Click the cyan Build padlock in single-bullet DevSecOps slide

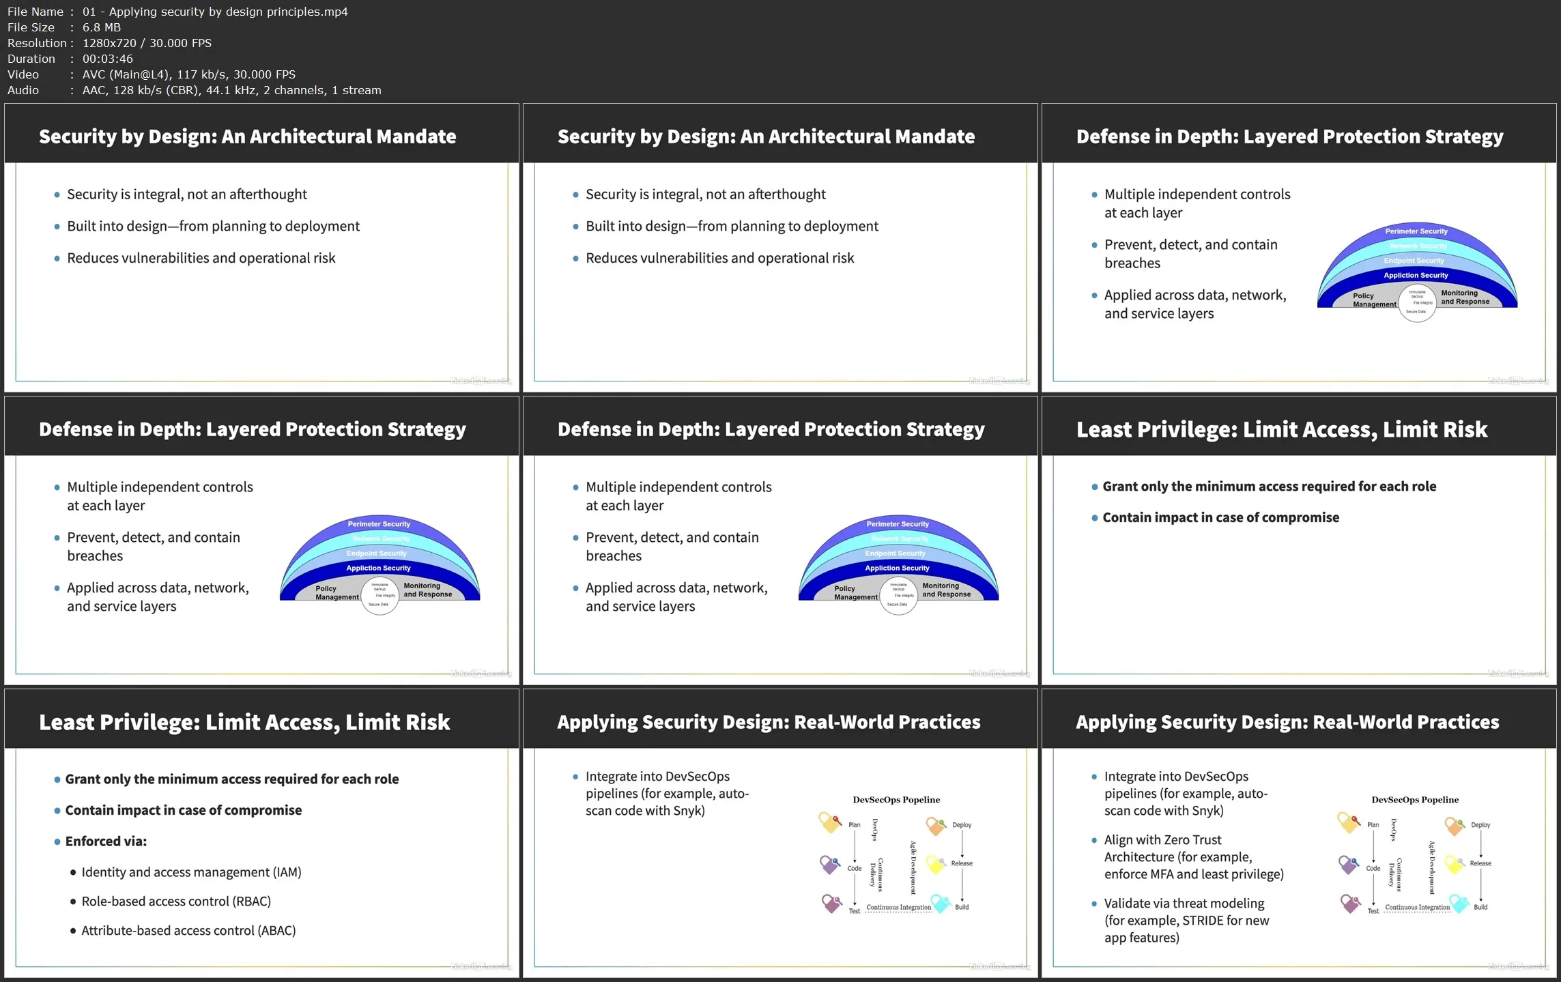(941, 904)
